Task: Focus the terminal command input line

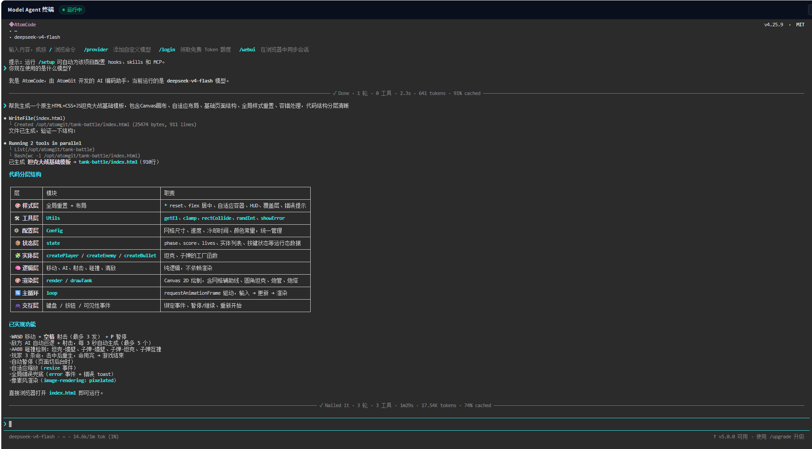Action: click(x=406, y=424)
